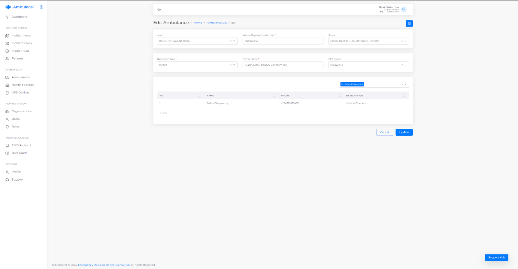Expand the Type dropdown
518x269 pixels.
pos(234,41)
